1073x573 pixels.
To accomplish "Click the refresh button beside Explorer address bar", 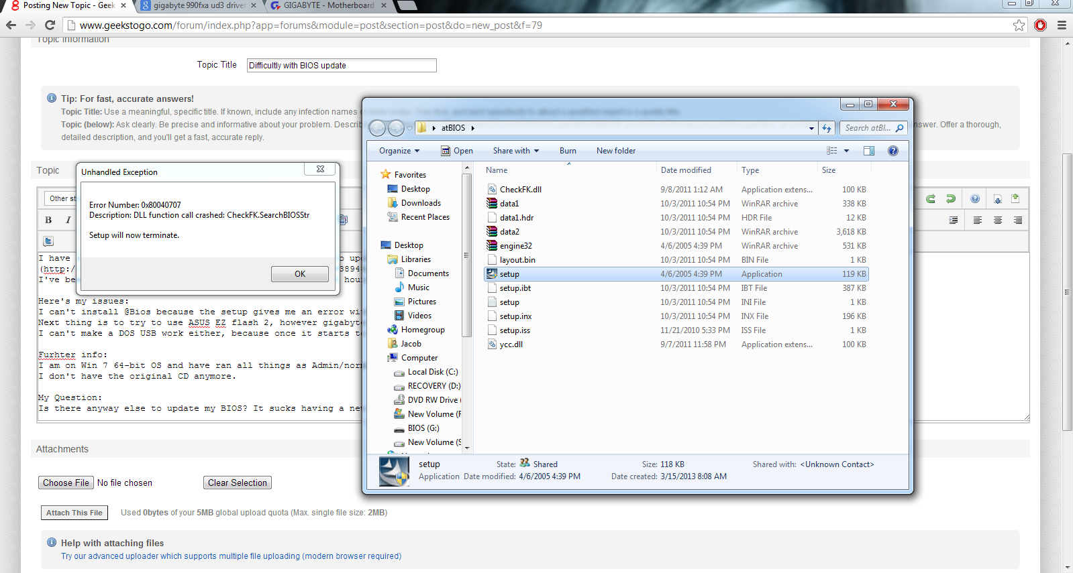I will point(827,128).
